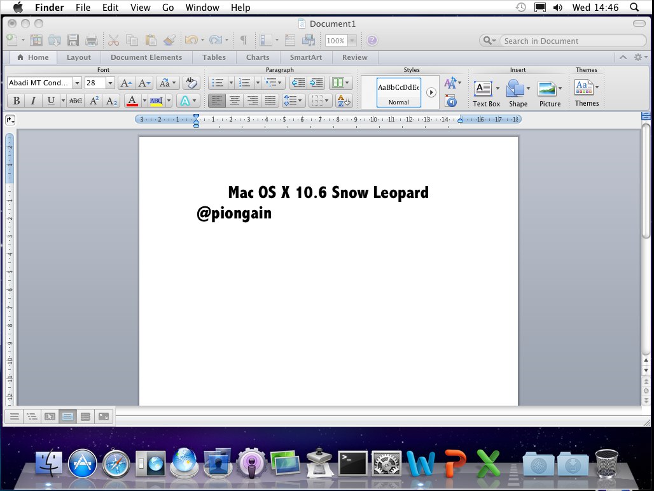Image resolution: width=654 pixels, height=491 pixels.
Task: Click the Redo arrow icon
Action: (215, 40)
